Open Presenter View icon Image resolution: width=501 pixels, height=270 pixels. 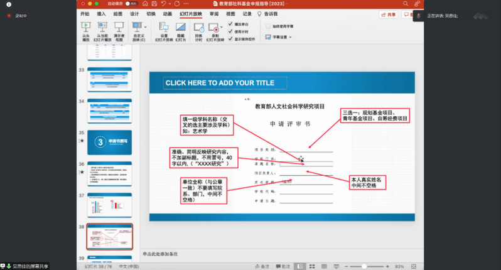tap(119, 28)
